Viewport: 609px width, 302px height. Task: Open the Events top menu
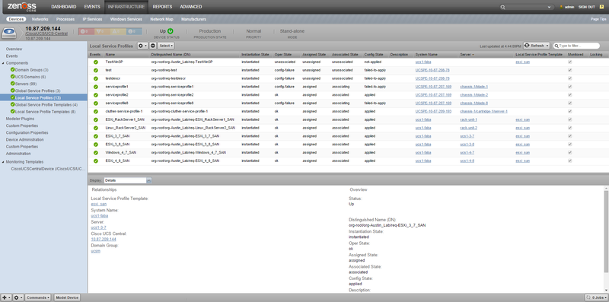click(92, 7)
